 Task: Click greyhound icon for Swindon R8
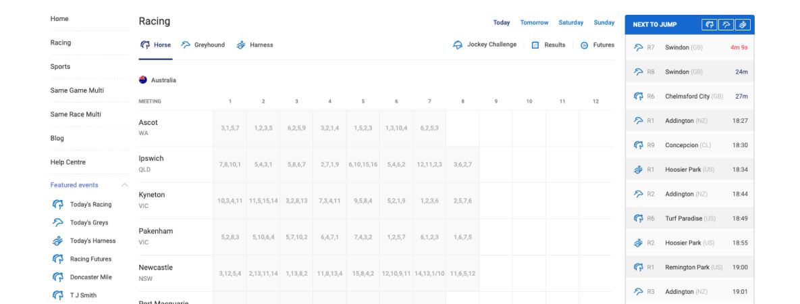pyautogui.click(x=638, y=72)
